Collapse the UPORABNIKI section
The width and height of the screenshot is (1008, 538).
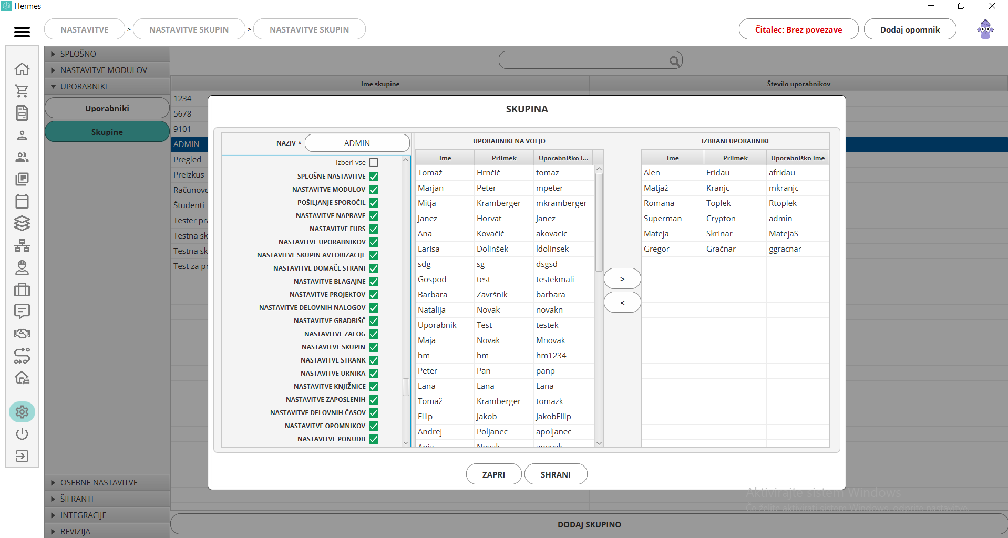107,86
